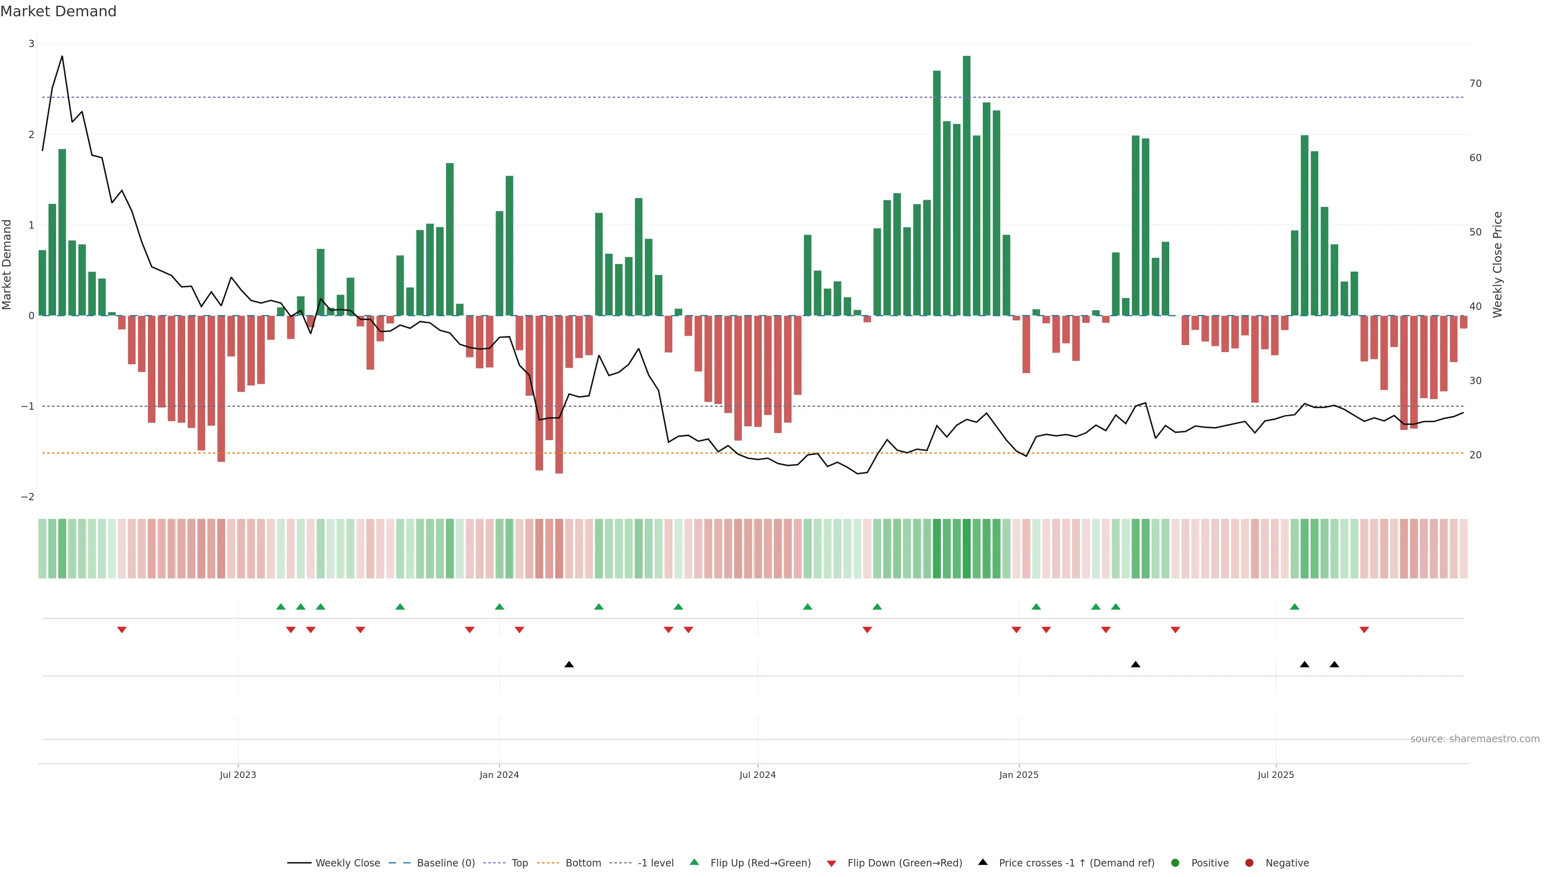Viewport: 1560px width, 877px height.
Task: Click the Jul 2023 axis label
Action: point(237,775)
